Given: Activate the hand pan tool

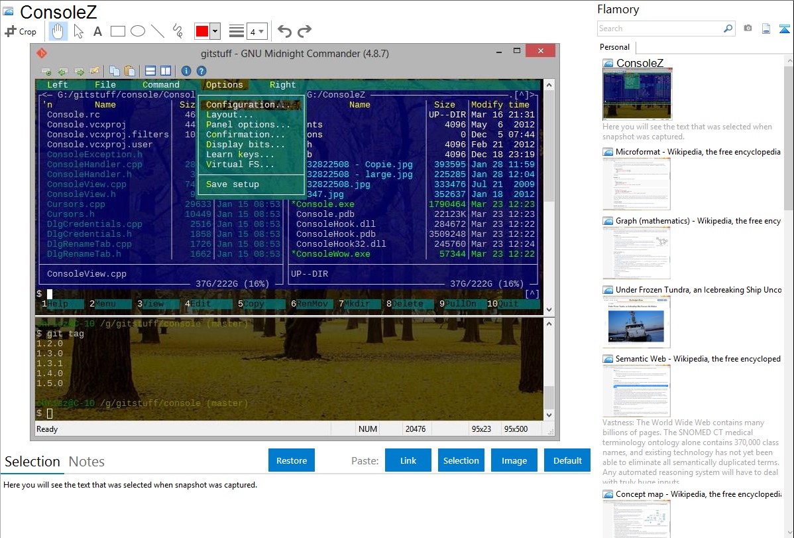Looking at the screenshot, I should (58, 31).
